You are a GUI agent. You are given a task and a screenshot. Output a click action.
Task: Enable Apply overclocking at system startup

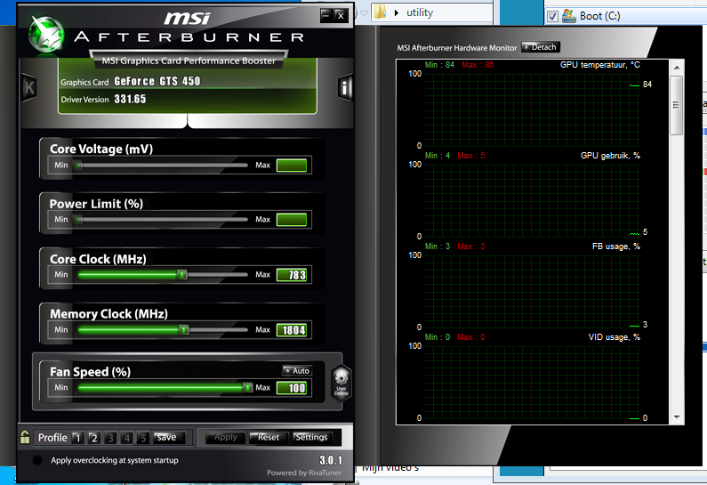click(x=37, y=460)
